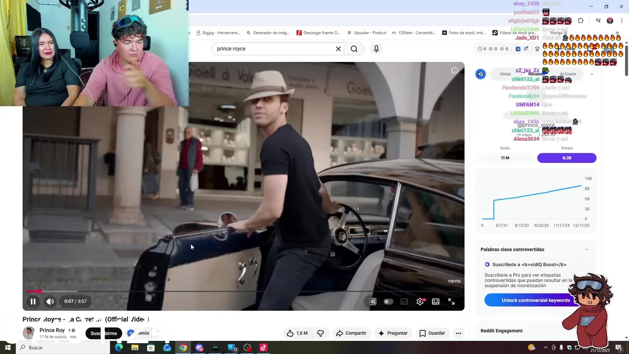The width and height of the screenshot is (629, 354).
Task: Enter fullscreen mode on the video
Action: pyautogui.click(x=452, y=301)
